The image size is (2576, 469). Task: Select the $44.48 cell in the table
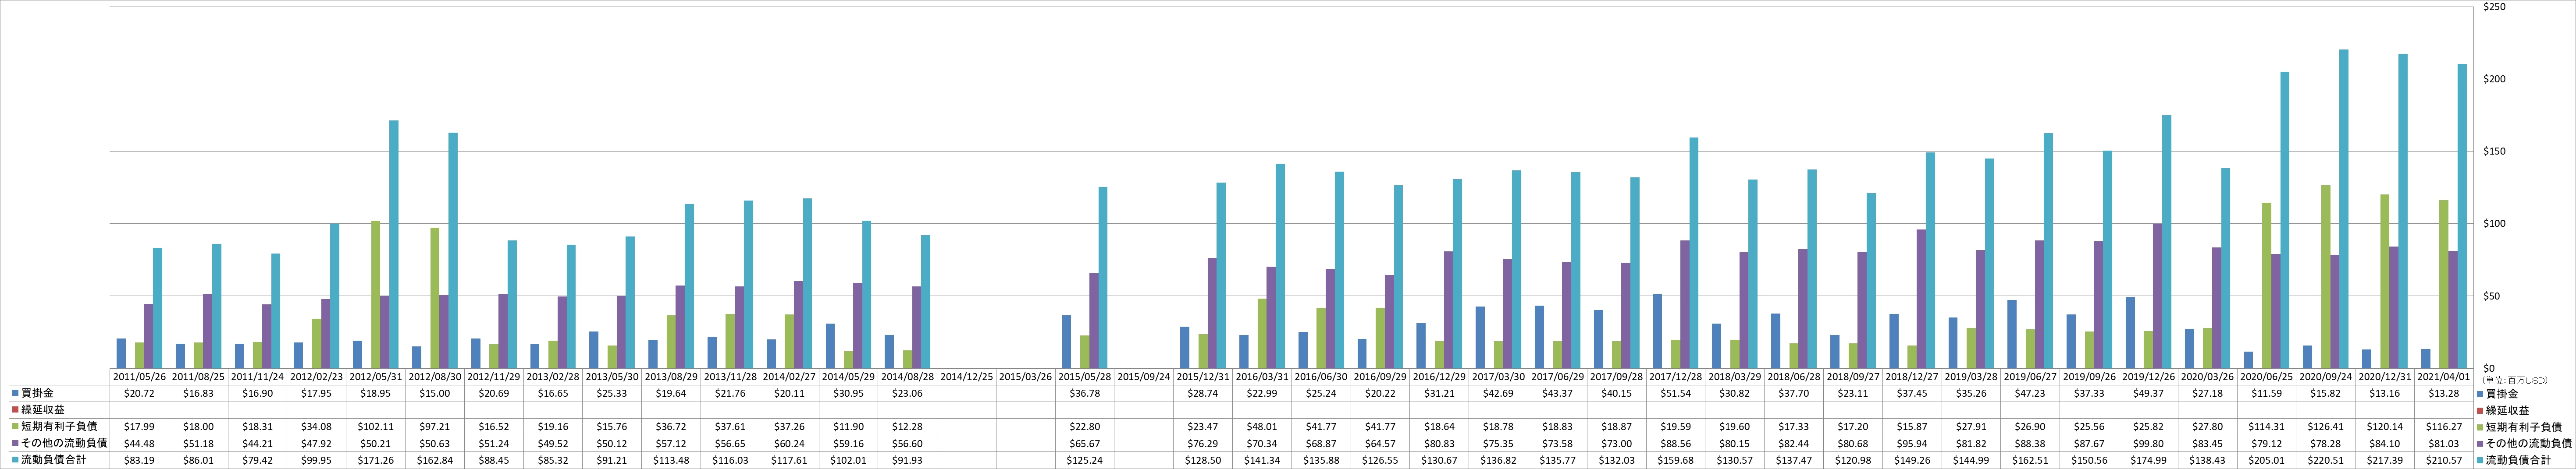point(139,443)
